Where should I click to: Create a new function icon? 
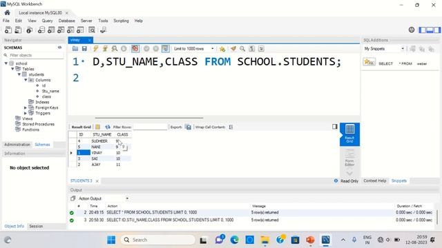click(80, 30)
